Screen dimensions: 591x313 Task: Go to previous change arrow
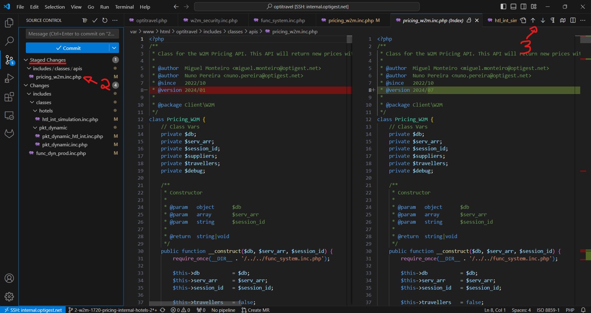pos(533,20)
